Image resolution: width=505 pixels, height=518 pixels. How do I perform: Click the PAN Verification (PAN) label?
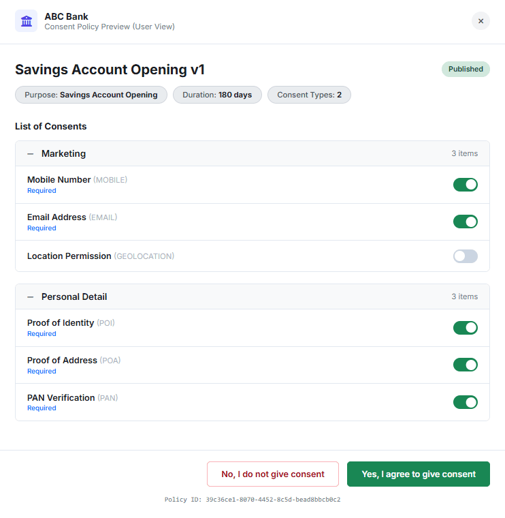[72, 398]
